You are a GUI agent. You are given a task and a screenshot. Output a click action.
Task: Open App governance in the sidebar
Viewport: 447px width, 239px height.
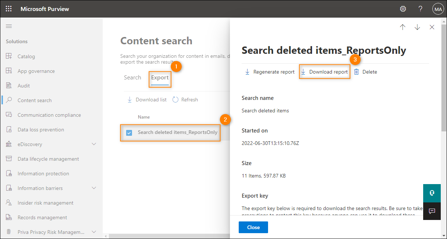(36, 71)
